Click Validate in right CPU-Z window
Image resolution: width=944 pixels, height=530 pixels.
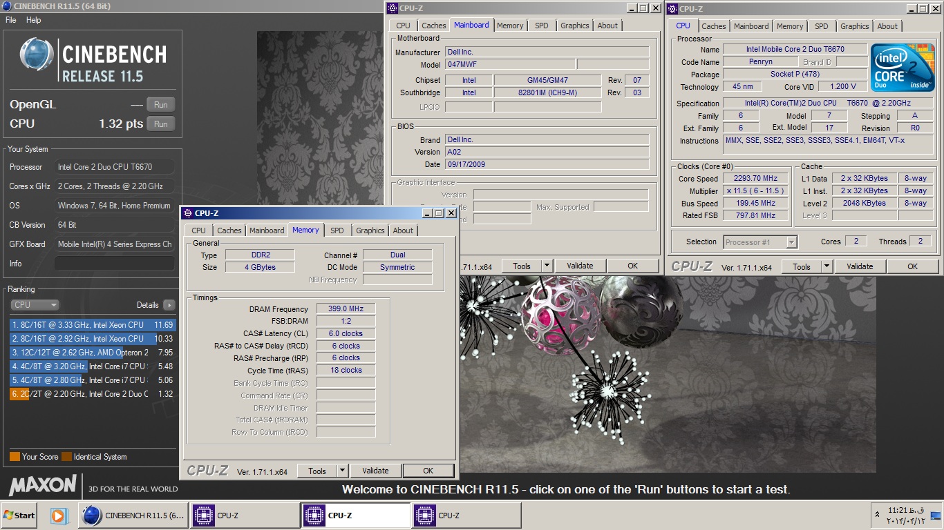[x=860, y=266]
